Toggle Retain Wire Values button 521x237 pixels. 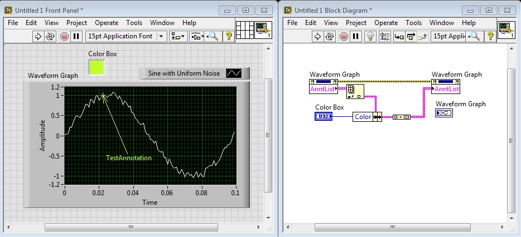coord(385,36)
